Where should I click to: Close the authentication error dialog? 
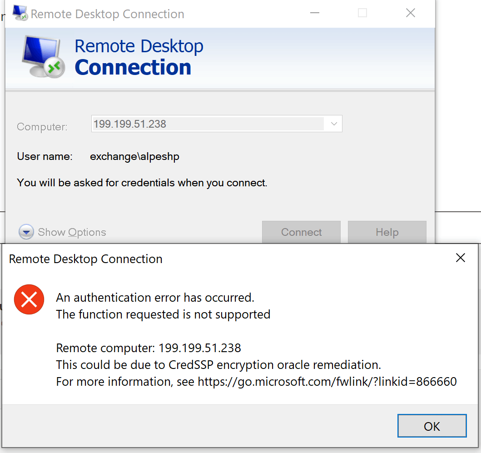(461, 258)
